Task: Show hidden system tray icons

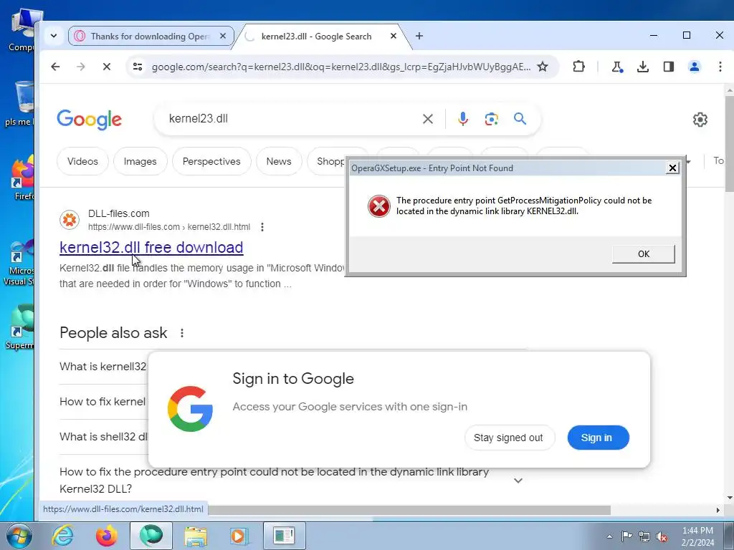Action: pyautogui.click(x=609, y=536)
